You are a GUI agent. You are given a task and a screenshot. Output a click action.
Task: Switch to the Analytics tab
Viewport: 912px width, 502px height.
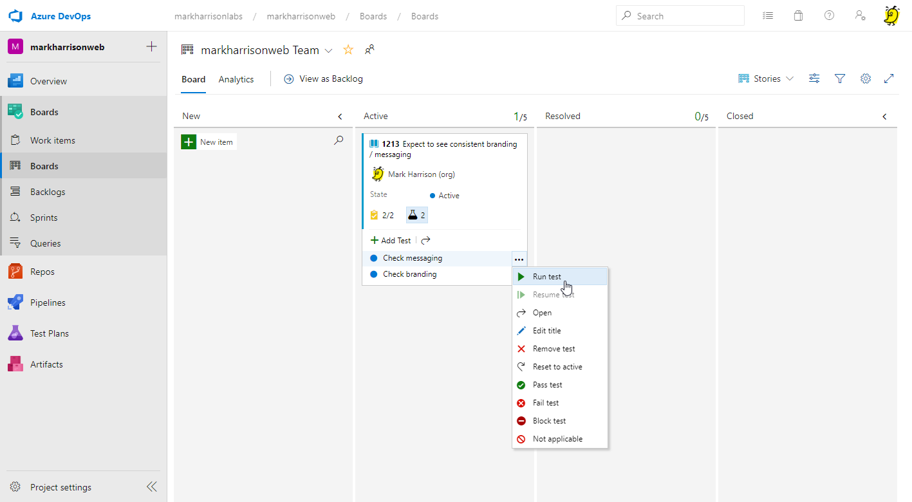(236, 79)
